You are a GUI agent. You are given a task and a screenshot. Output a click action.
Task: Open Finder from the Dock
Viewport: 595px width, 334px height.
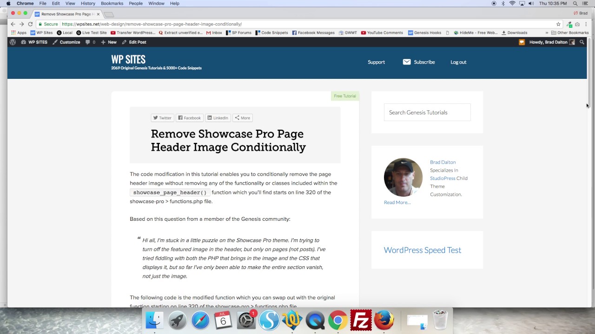(x=154, y=320)
